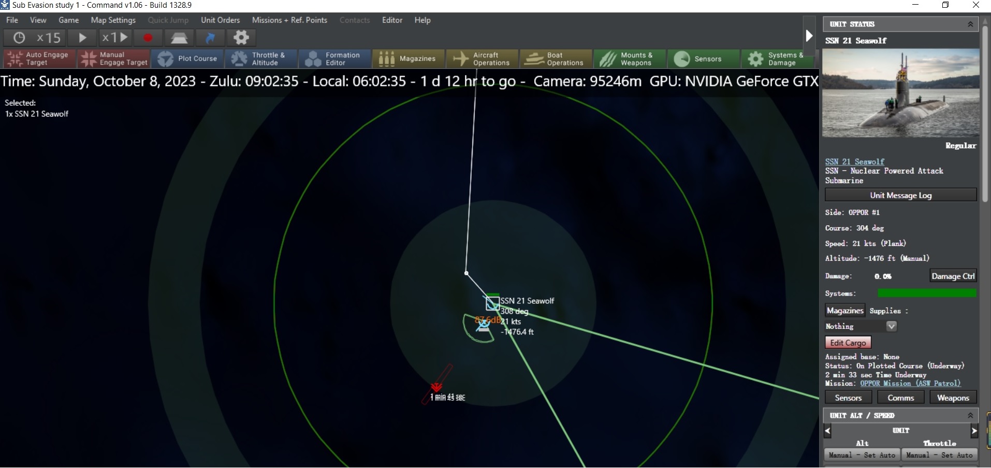The image size is (991, 468).
Task: Open the OPFOR Mission (ASW Patrol) link
Action: (910, 384)
